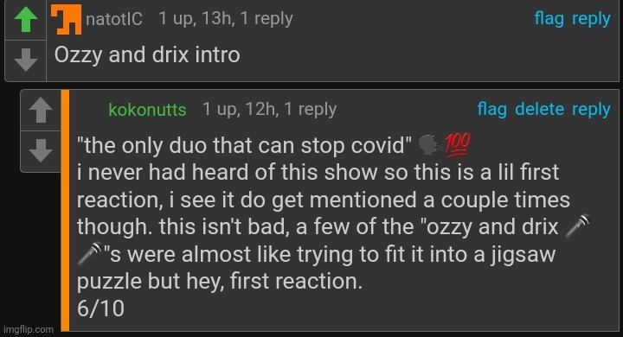
Task: Click the orange highlight bar on reply
Action: pos(65,210)
